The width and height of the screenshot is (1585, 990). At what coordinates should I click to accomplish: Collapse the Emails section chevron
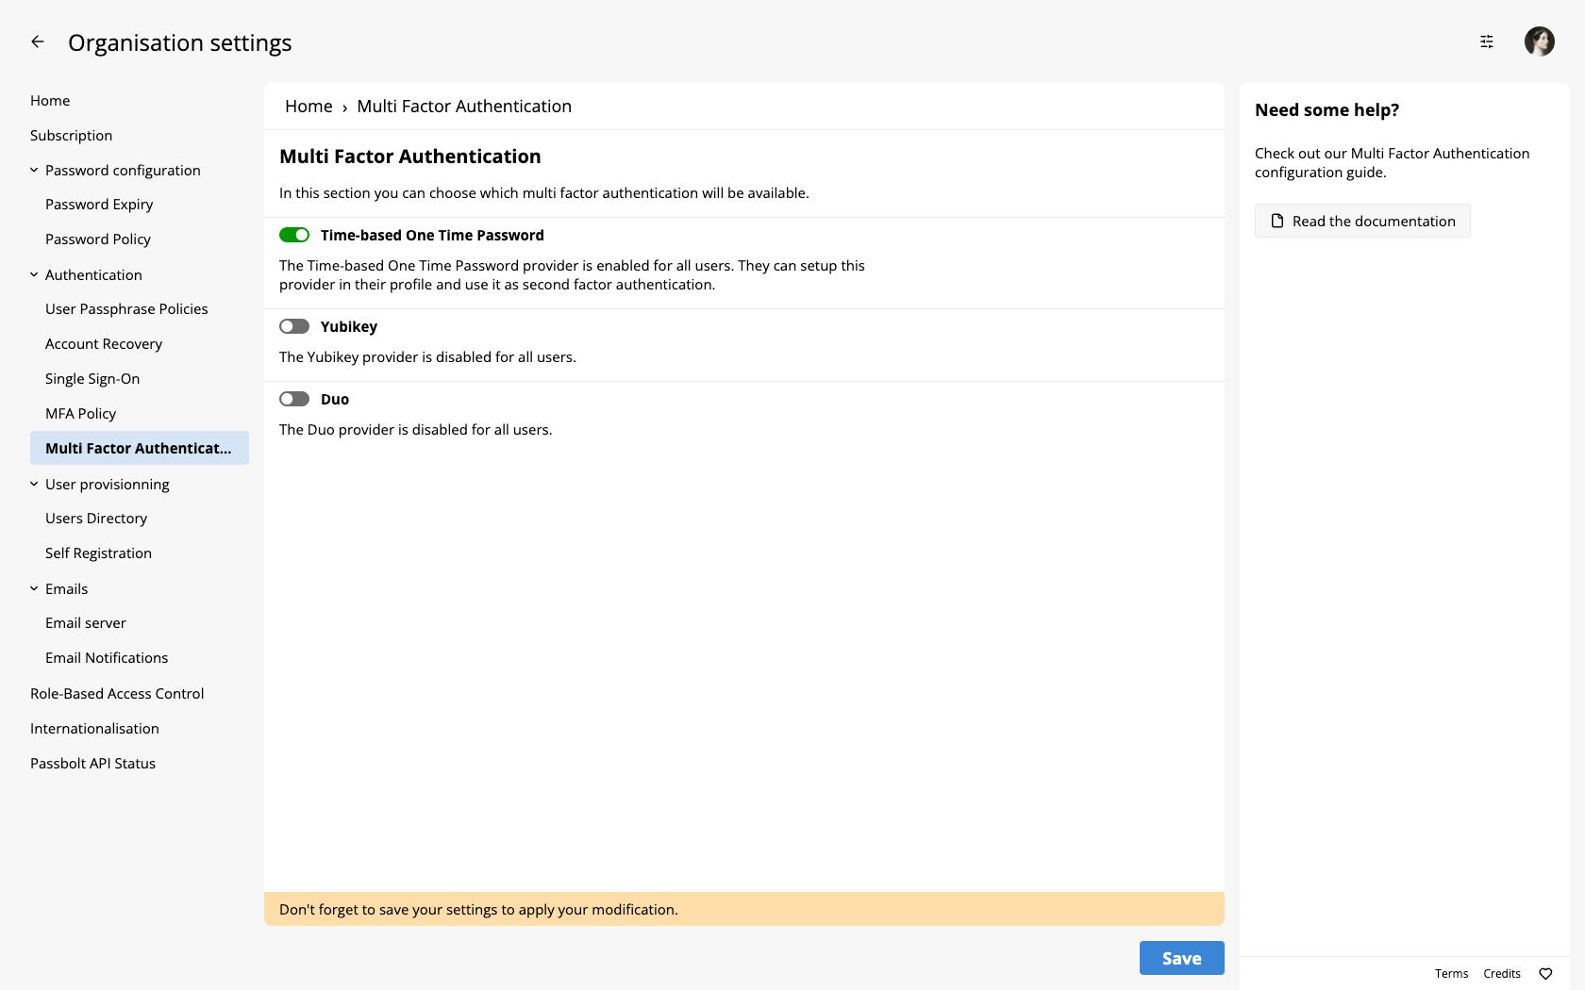pyautogui.click(x=34, y=589)
